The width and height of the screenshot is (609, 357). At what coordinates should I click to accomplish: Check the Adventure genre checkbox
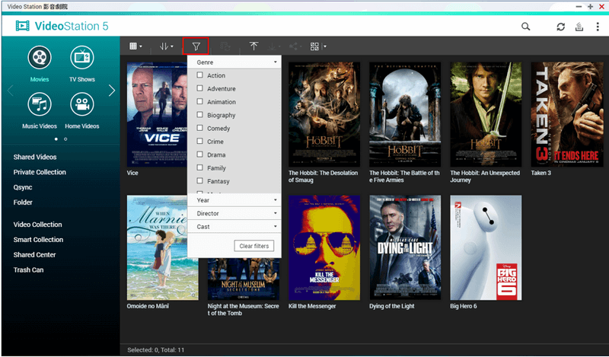(x=199, y=88)
